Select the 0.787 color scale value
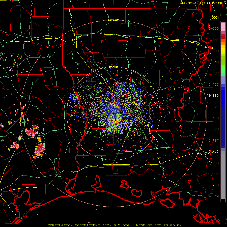The width and height of the screenshot is (227, 227). click(214, 73)
